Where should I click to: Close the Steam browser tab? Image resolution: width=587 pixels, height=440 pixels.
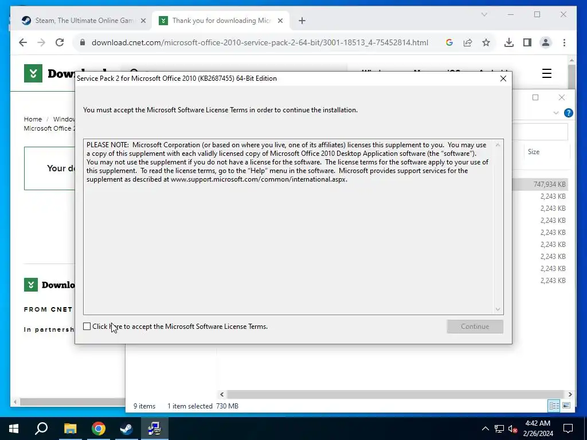143,21
